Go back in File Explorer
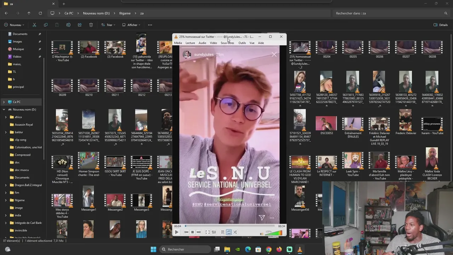Viewport: 453px width, 255px height. [x=6, y=13]
